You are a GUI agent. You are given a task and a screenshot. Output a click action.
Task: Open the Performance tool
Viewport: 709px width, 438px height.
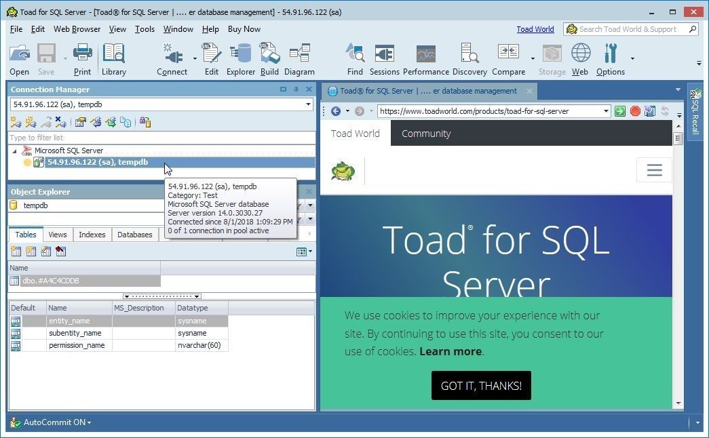[x=426, y=59]
